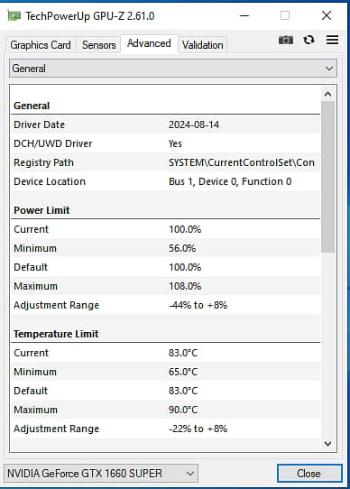Open the NVIDIA GeForce GTX 1660 SUPER selector
The height and width of the screenshot is (489, 350).
[x=101, y=474]
